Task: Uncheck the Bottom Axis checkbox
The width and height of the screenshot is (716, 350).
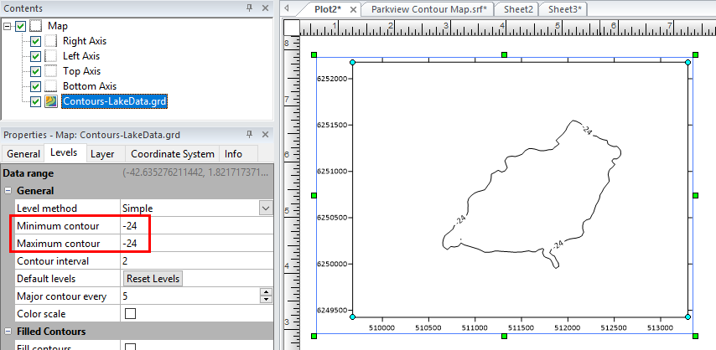Action: coord(35,87)
